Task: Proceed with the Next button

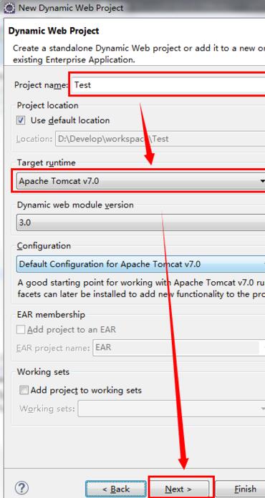Action: pyautogui.click(x=179, y=489)
